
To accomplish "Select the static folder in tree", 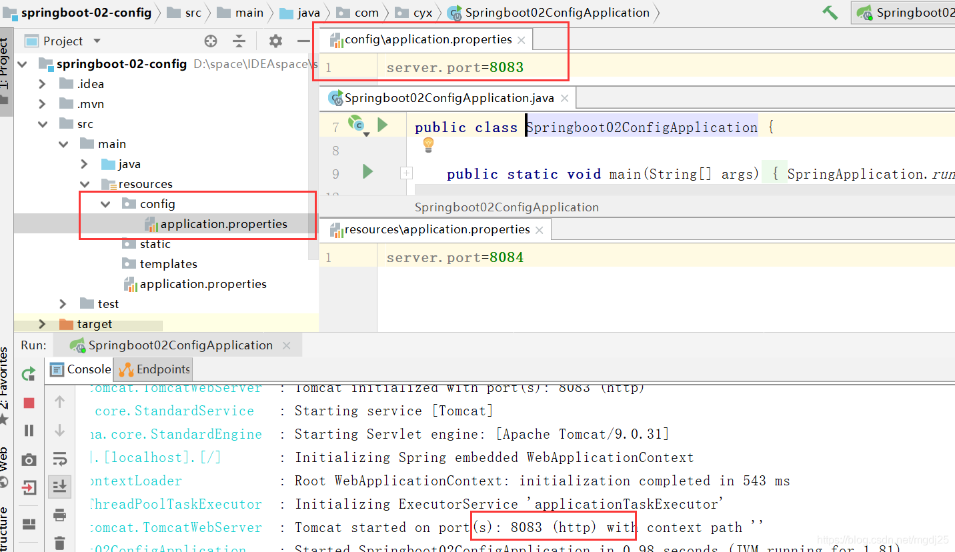I will [x=147, y=244].
